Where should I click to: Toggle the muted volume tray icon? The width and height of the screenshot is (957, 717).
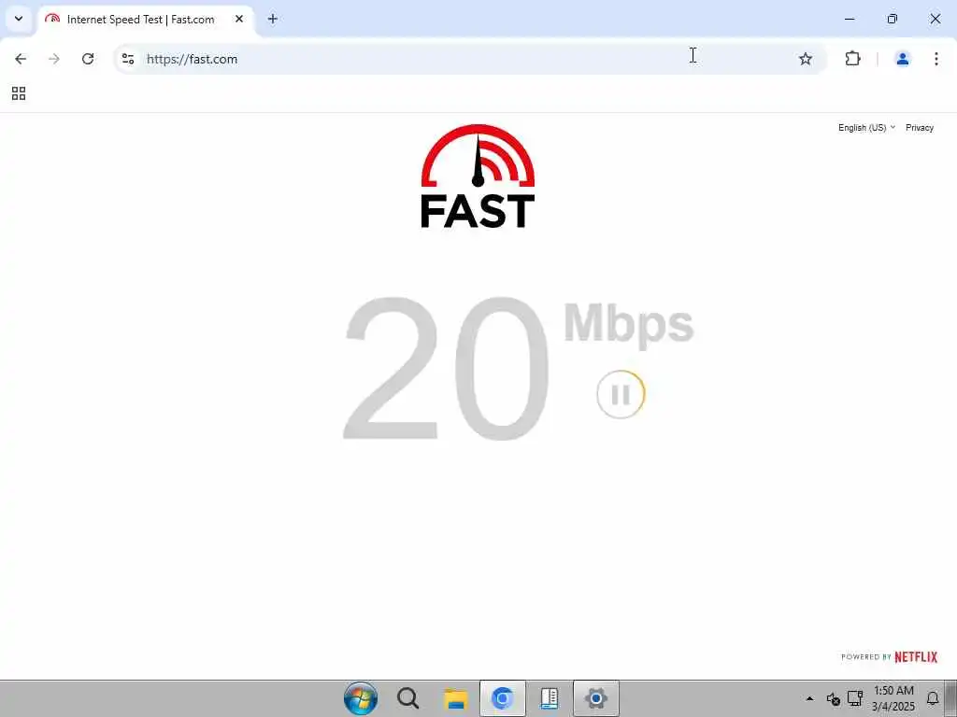(x=833, y=698)
